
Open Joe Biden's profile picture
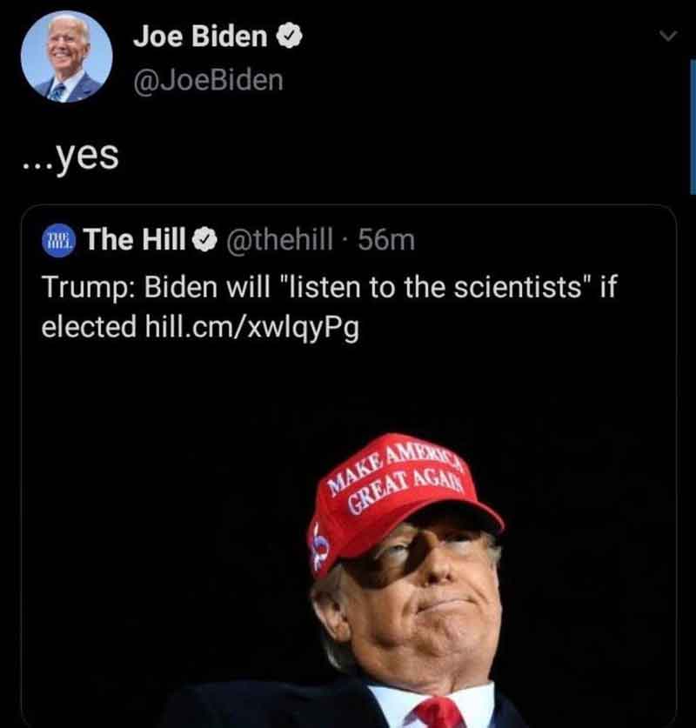pos(66,57)
